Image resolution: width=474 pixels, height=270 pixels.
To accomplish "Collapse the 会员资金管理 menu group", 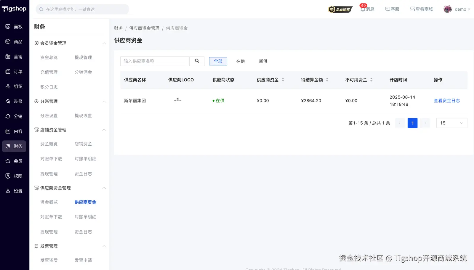I will tap(104, 43).
